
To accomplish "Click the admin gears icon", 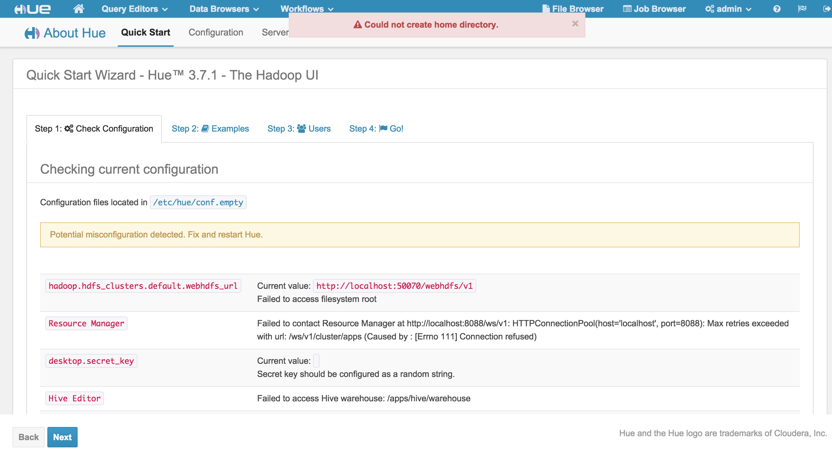I will (709, 9).
